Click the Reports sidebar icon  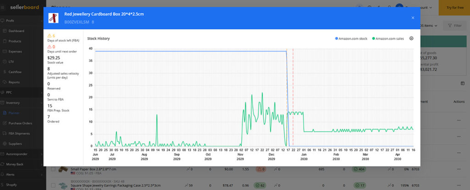[x=5, y=82]
